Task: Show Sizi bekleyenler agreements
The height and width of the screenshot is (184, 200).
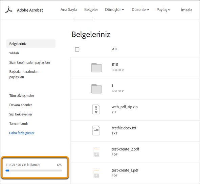Action: tap(21, 114)
